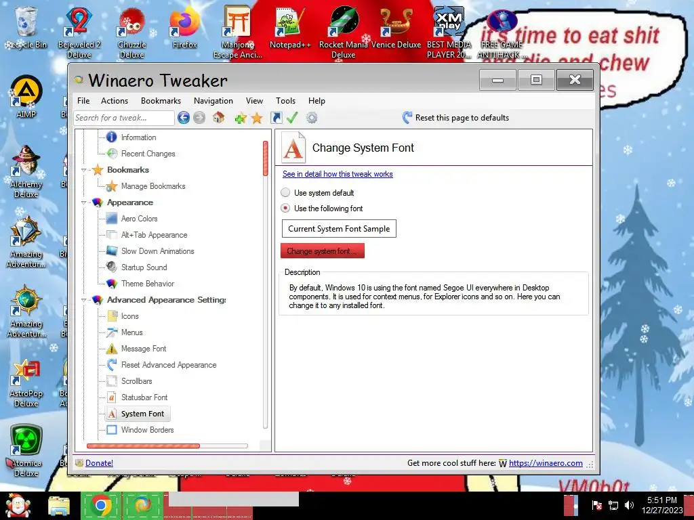Viewport: 694px width, 520px height.
Task: Open the Help menu
Action: pos(317,101)
